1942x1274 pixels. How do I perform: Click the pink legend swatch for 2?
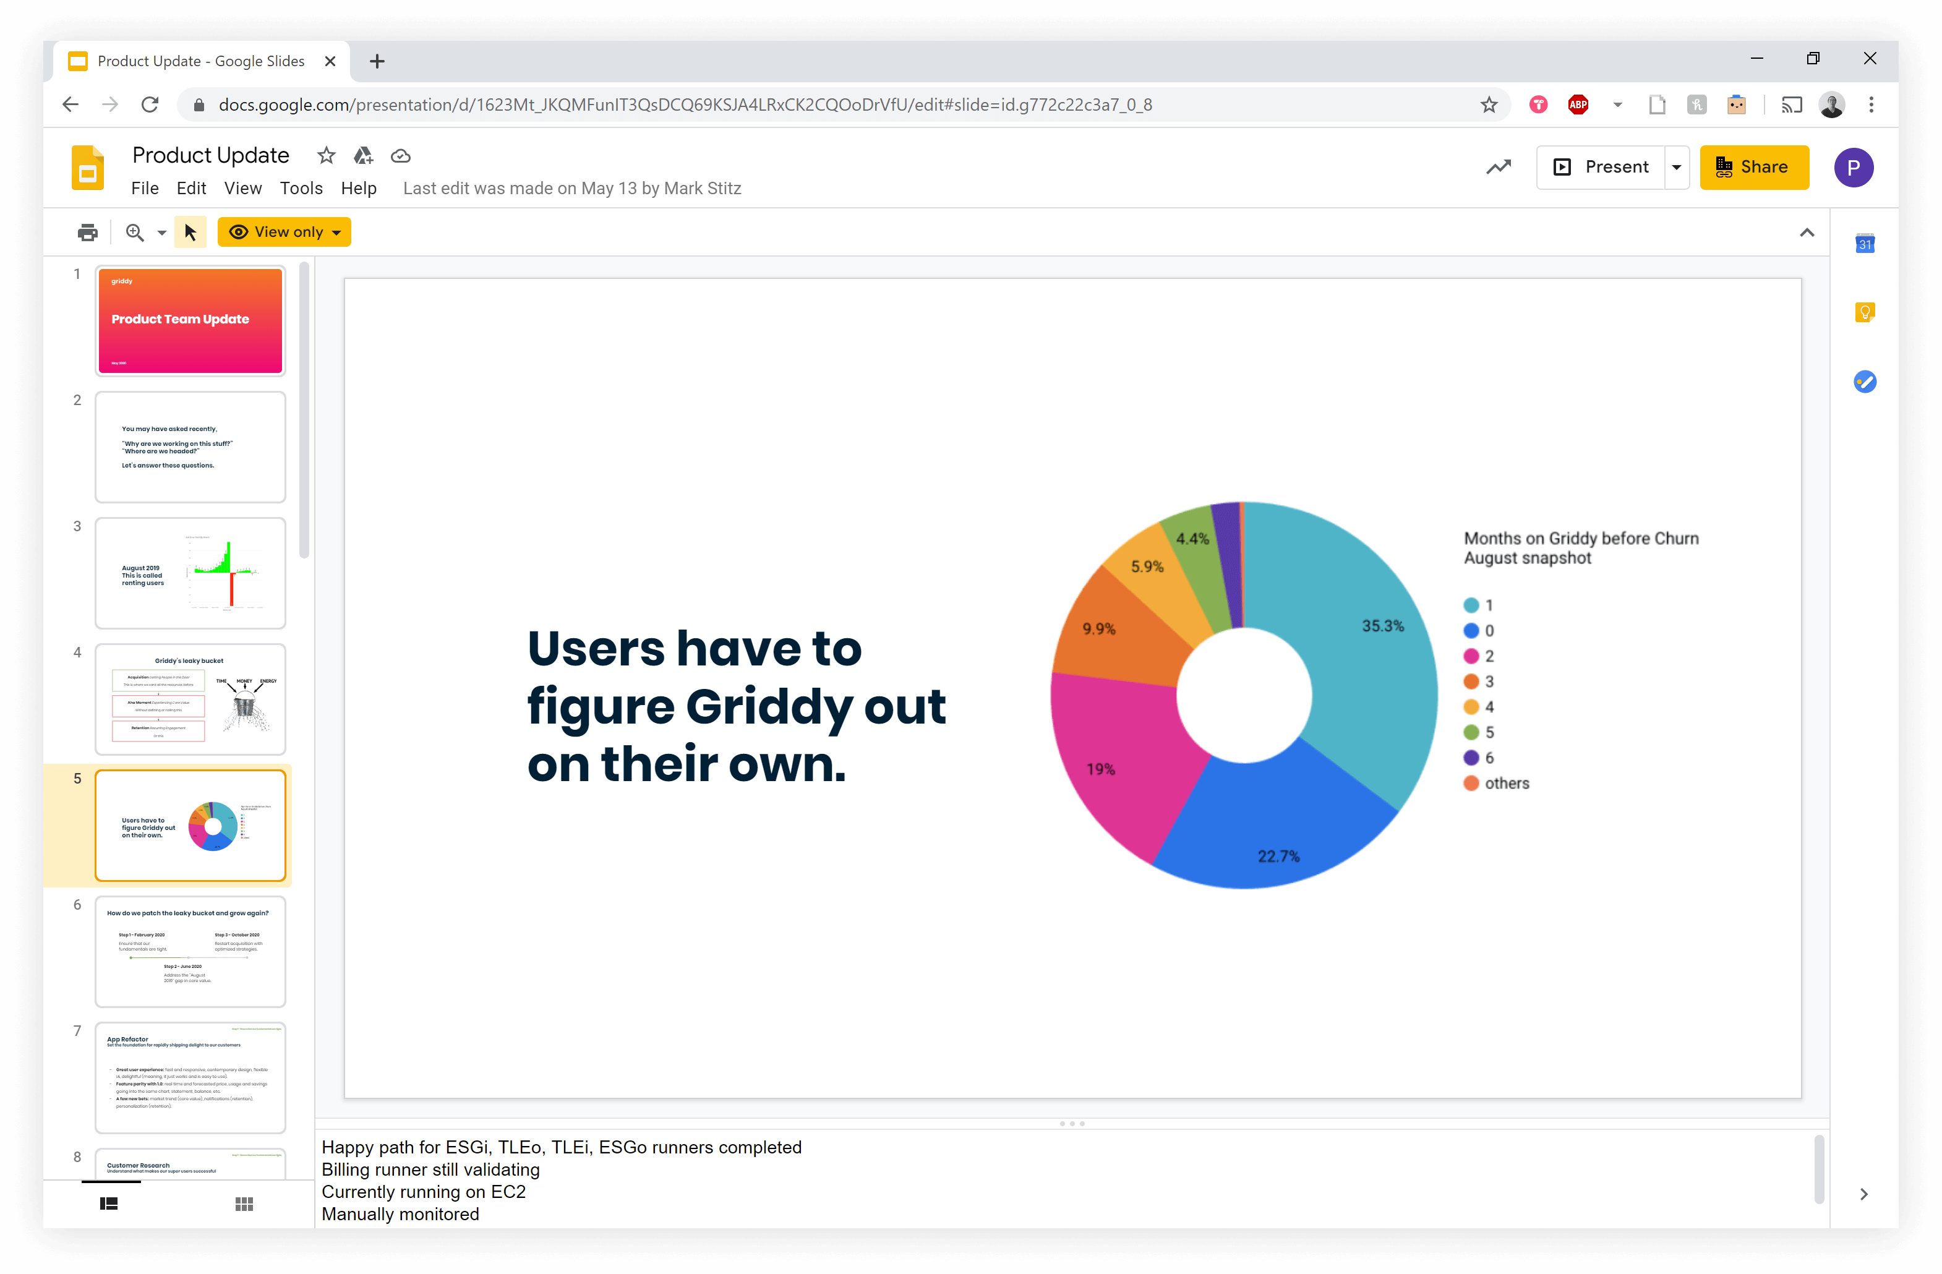[x=1471, y=656]
